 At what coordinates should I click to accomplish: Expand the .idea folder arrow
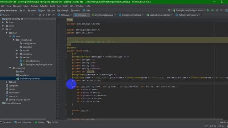point(3,22)
